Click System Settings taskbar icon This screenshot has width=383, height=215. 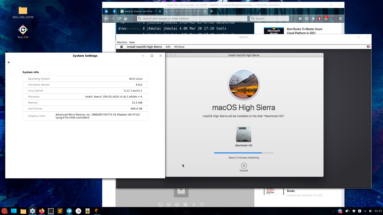point(32,211)
